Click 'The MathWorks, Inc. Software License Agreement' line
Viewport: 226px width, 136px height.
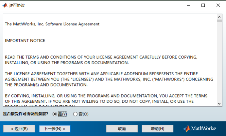(x=52, y=24)
